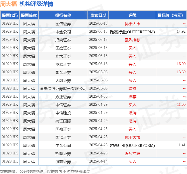Click 优于大市 rating in 2025-04-25 row
The width and height of the screenshot is (187, 174).
pos(132,137)
